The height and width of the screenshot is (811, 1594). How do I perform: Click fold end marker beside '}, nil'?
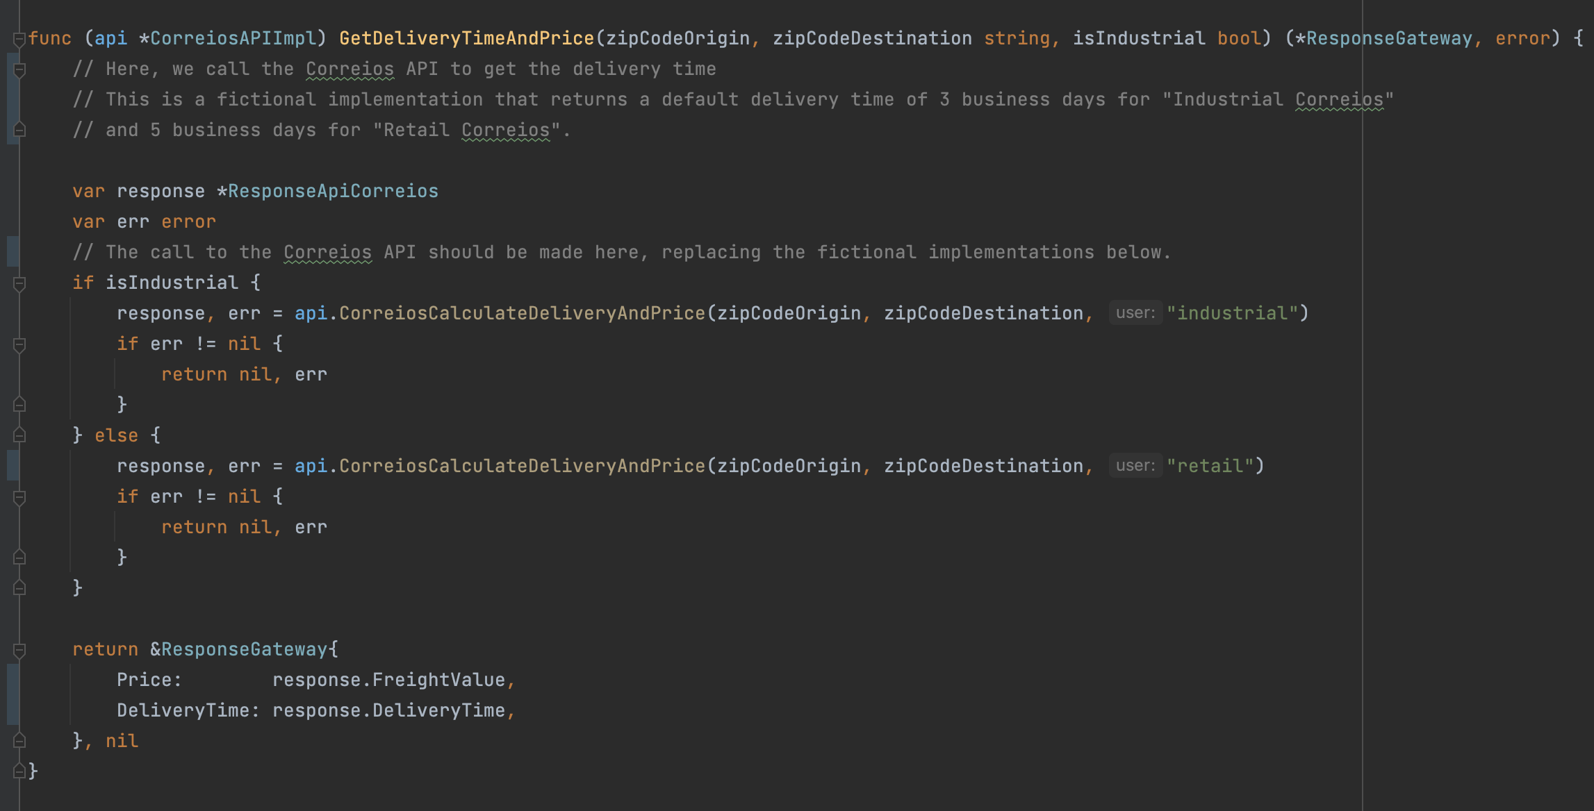[19, 741]
